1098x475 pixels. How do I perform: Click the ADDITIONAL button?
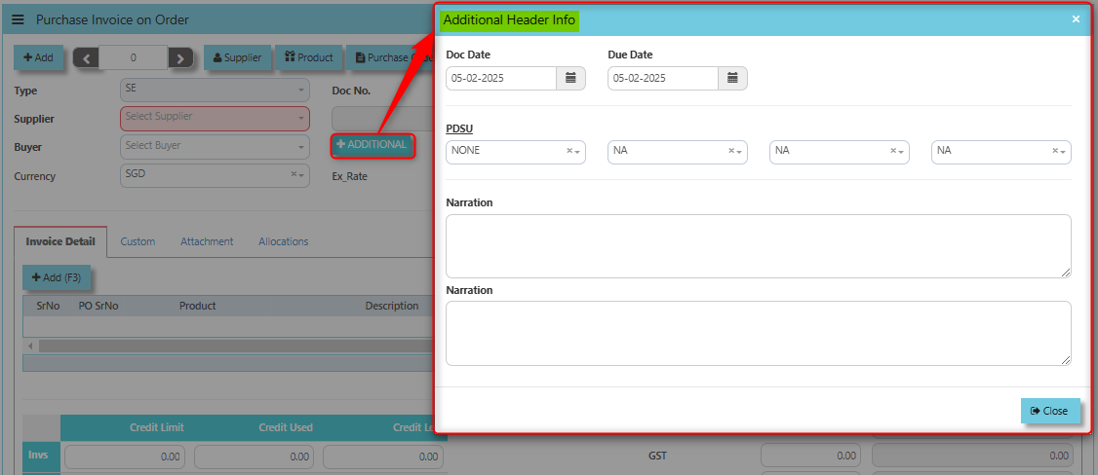[x=372, y=145]
